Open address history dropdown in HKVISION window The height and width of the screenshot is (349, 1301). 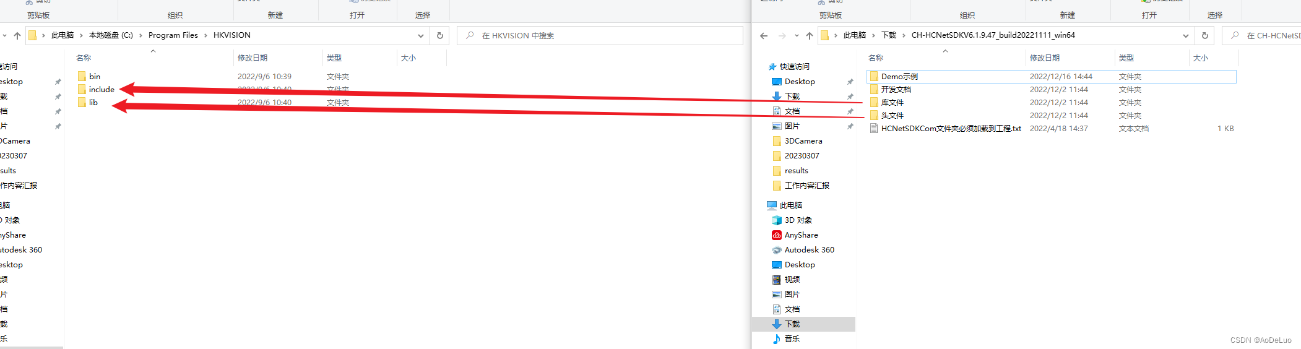click(x=421, y=35)
